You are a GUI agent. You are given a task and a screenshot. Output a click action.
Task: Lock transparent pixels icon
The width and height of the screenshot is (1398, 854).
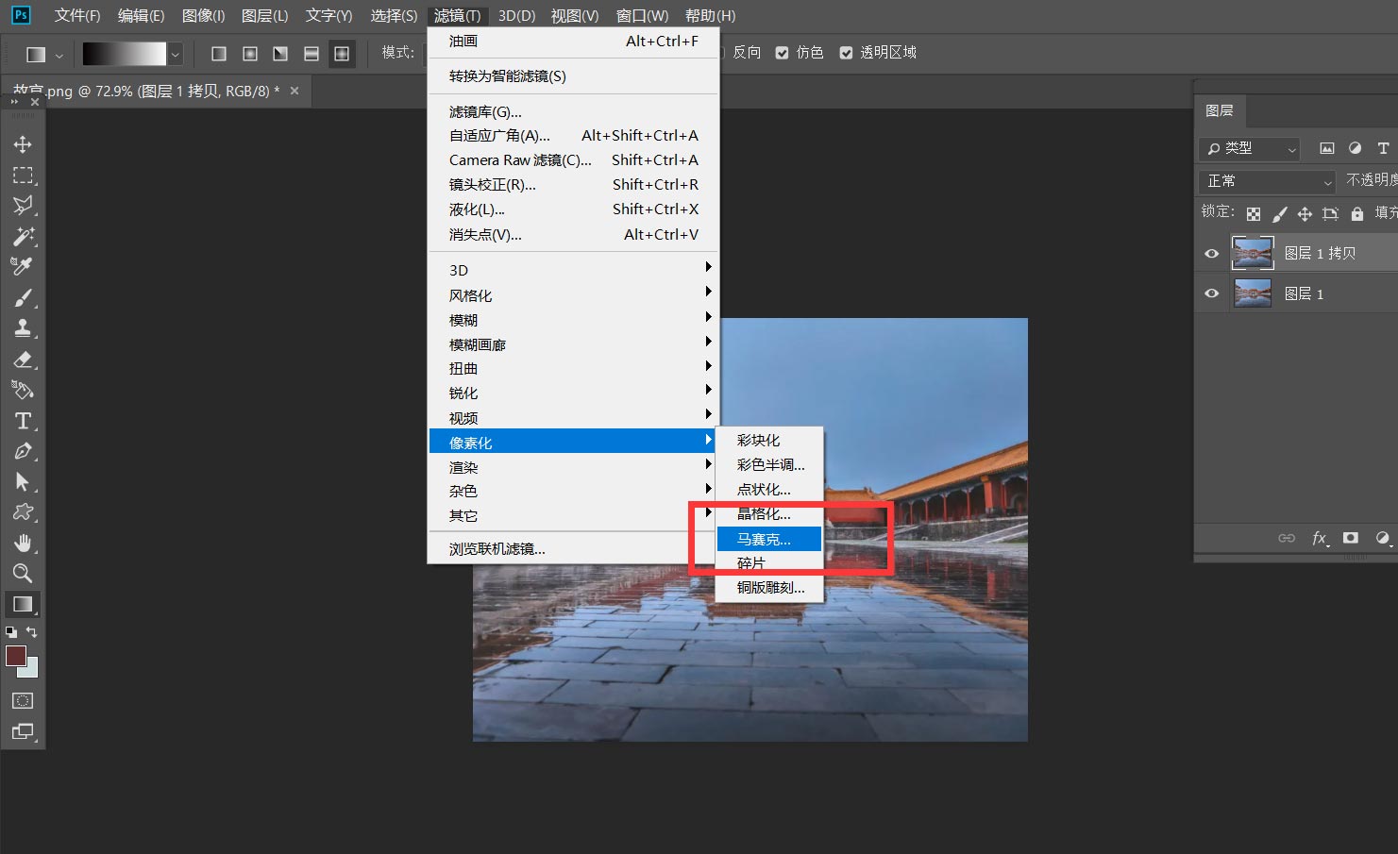[x=1254, y=214]
